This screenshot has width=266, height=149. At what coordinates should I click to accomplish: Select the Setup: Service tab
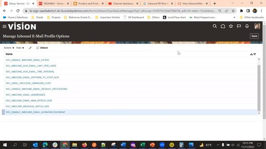pos(19,4)
